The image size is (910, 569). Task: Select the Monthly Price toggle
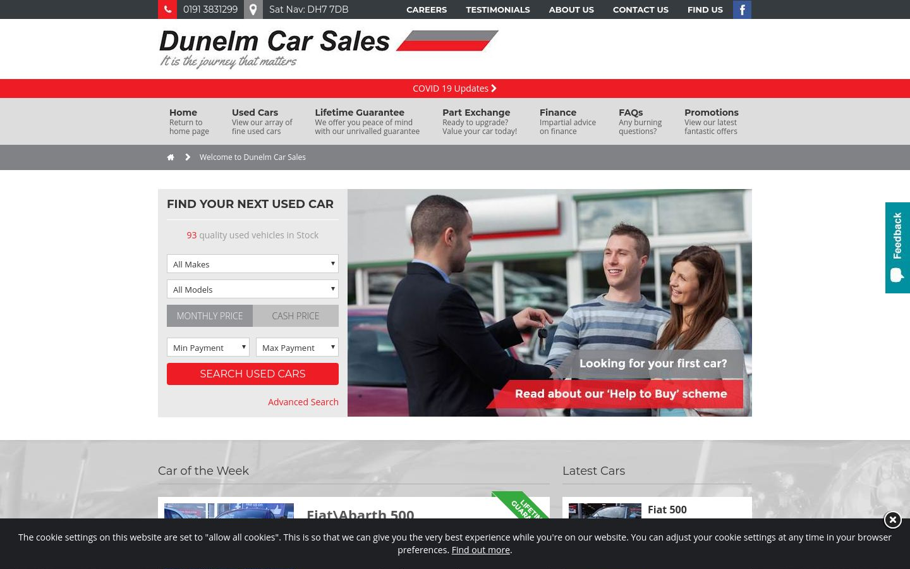point(210,316)
